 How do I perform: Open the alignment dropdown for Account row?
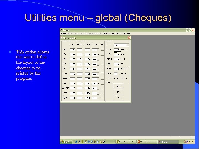[98, 89]
